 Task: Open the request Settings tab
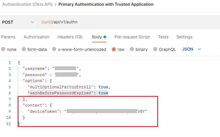pos(184,37)
